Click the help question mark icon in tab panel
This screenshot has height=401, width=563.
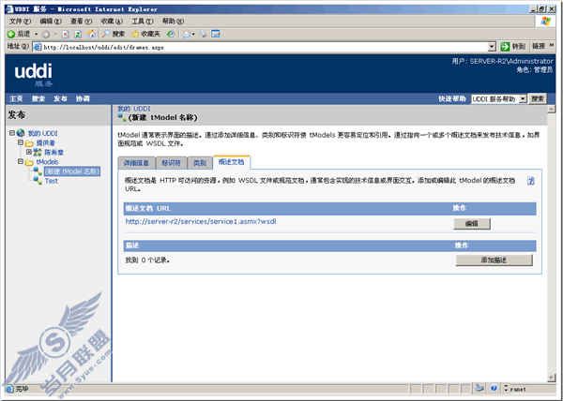tap(531, 181)
